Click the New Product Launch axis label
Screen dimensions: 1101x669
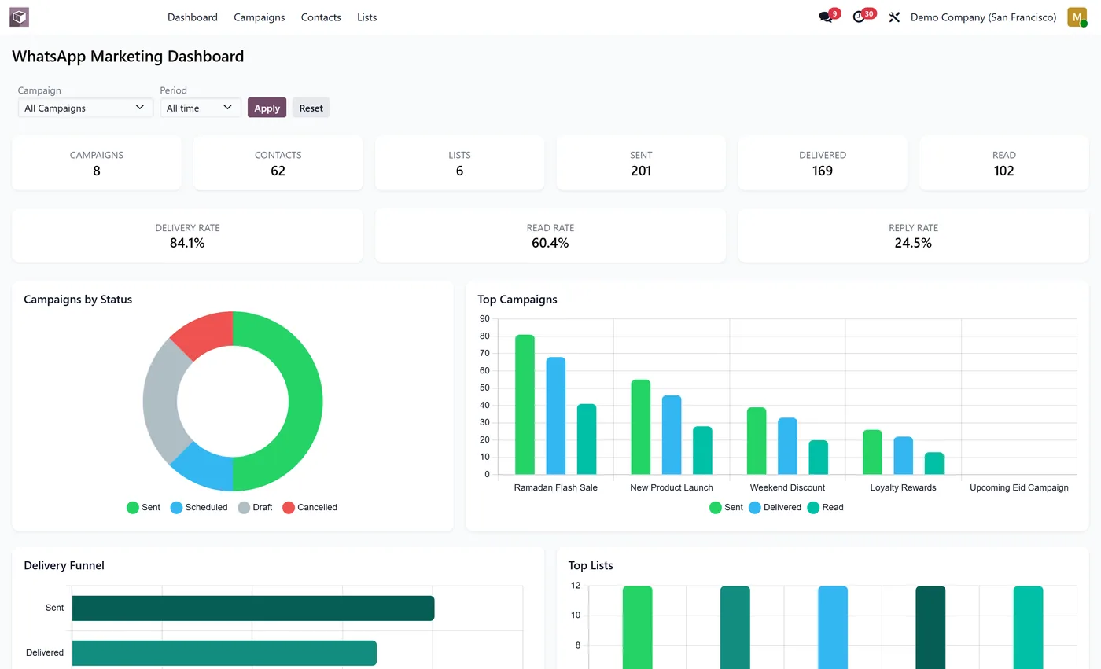[672, 487]
